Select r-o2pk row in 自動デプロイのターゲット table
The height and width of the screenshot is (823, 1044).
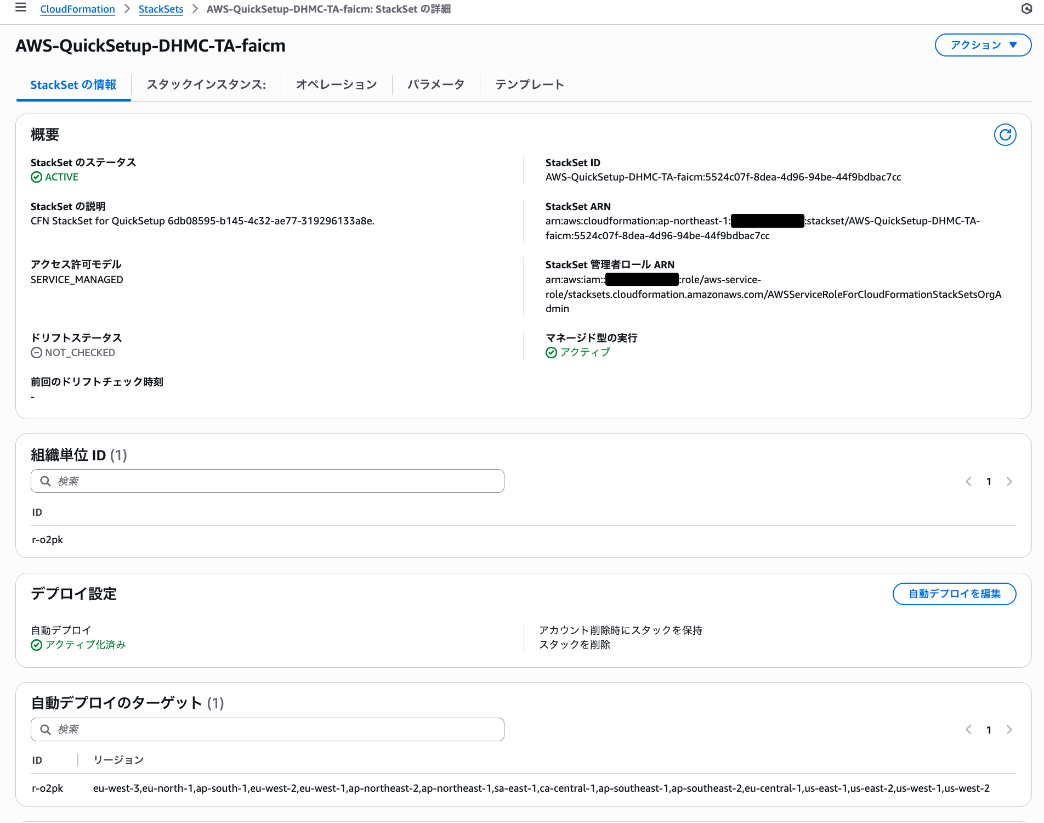(524, 788)
